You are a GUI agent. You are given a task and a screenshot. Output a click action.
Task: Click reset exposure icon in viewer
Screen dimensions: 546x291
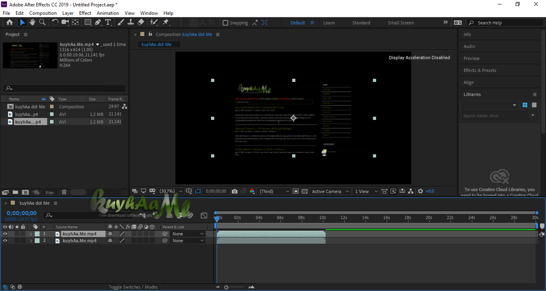coord(420,191)
